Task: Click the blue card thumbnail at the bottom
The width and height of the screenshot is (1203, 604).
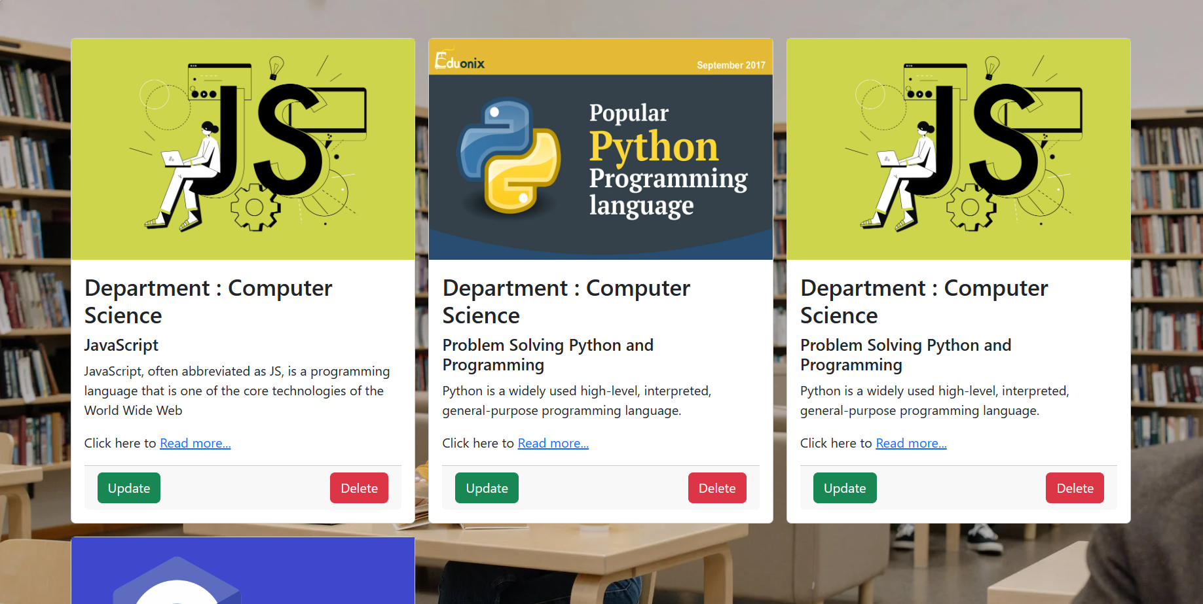Action: point(243,576)
